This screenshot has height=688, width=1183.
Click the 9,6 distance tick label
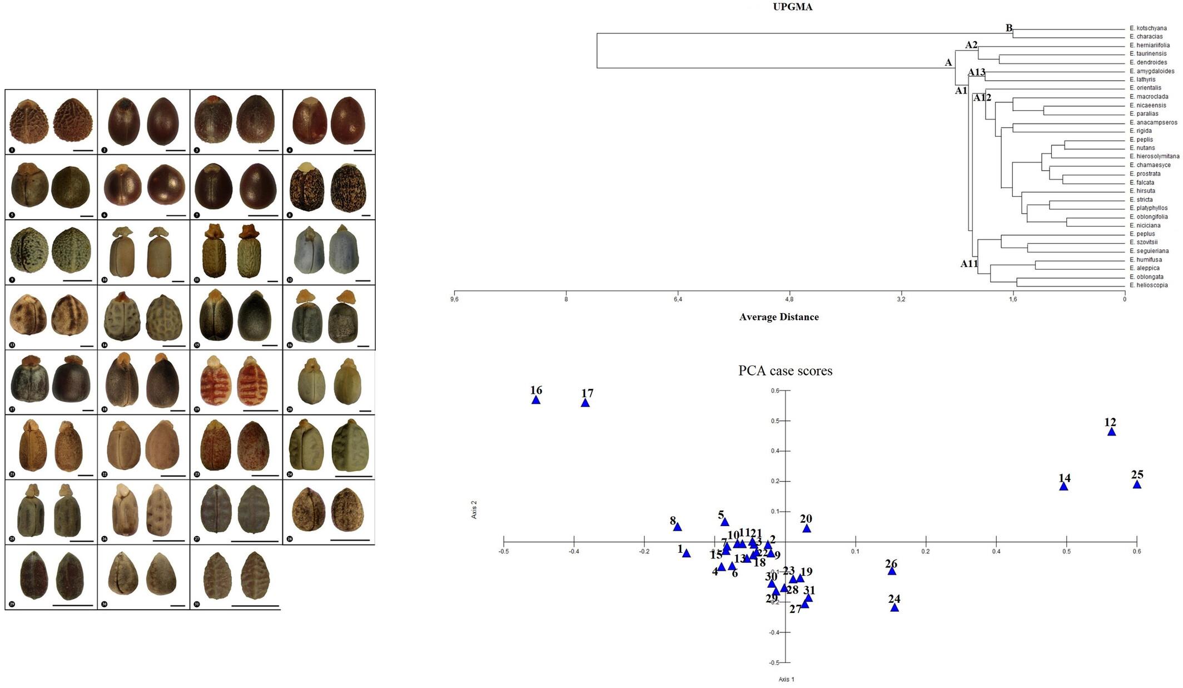click(454, 300)
